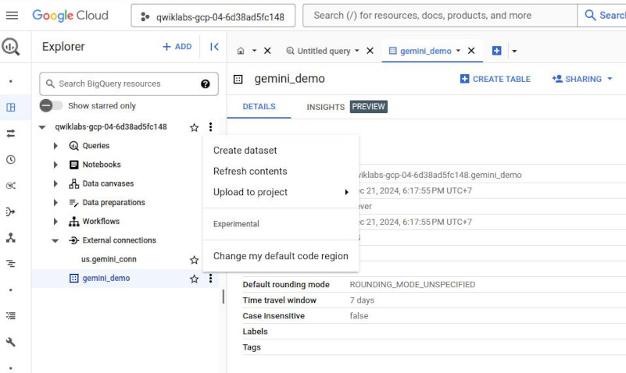
Task: Open the wrench settings icon in sidebar
Action: click(11, 342)
